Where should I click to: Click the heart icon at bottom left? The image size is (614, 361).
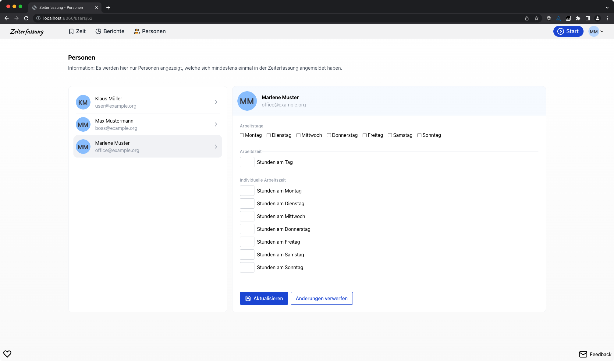tap(7, 354)
